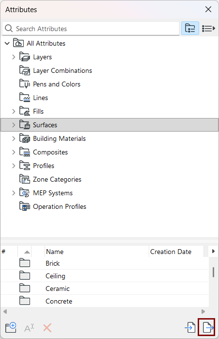
Task: Collapse the All Attributes root node
Action: point(7,43)
